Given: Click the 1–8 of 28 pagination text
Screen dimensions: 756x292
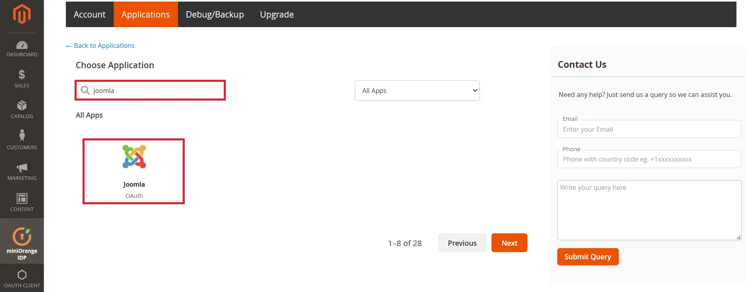Looking at the screenshot, I should click(x=405, y=243).
